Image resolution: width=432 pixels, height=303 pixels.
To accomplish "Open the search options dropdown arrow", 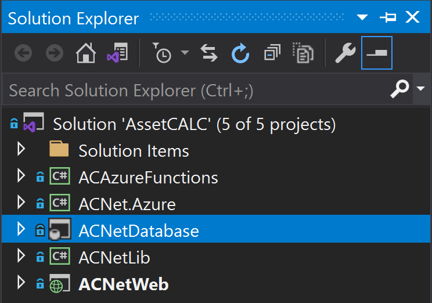I will click(x=421, y=88).
